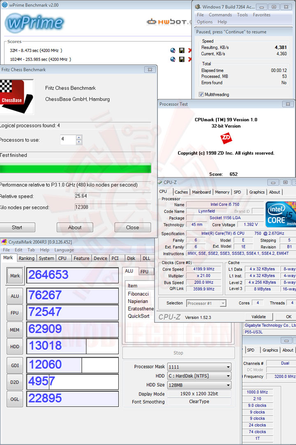Screen dimensions: 296x445
Task: Select the Napierian item in ALU list
Action: (x=138, y=301)
